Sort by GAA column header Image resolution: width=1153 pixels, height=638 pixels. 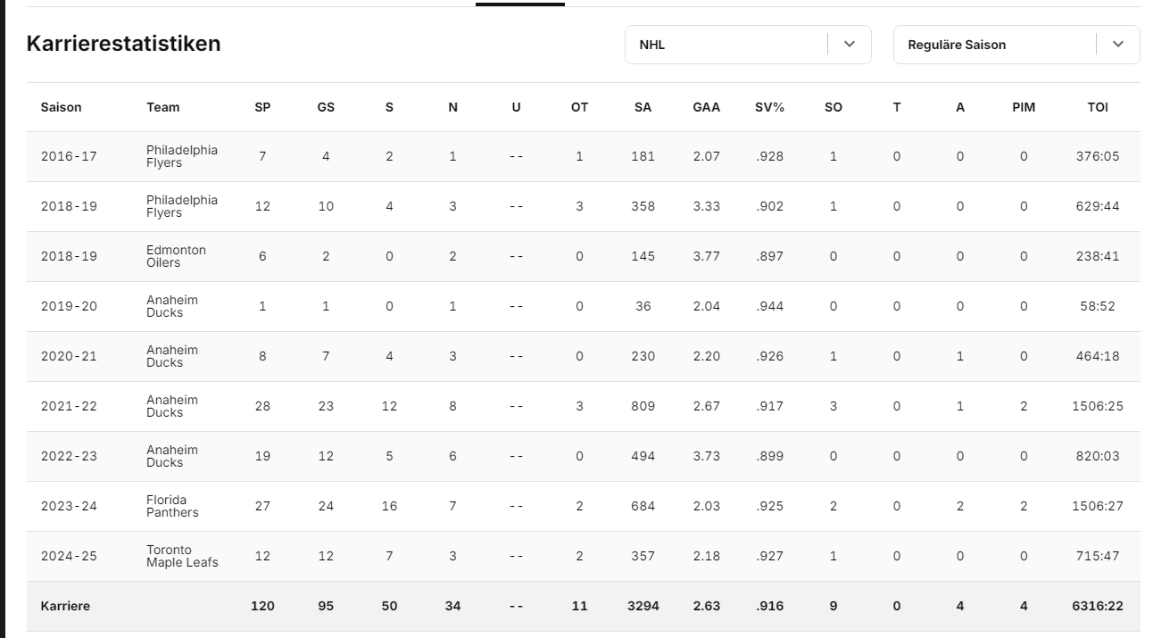pos(706,107)
